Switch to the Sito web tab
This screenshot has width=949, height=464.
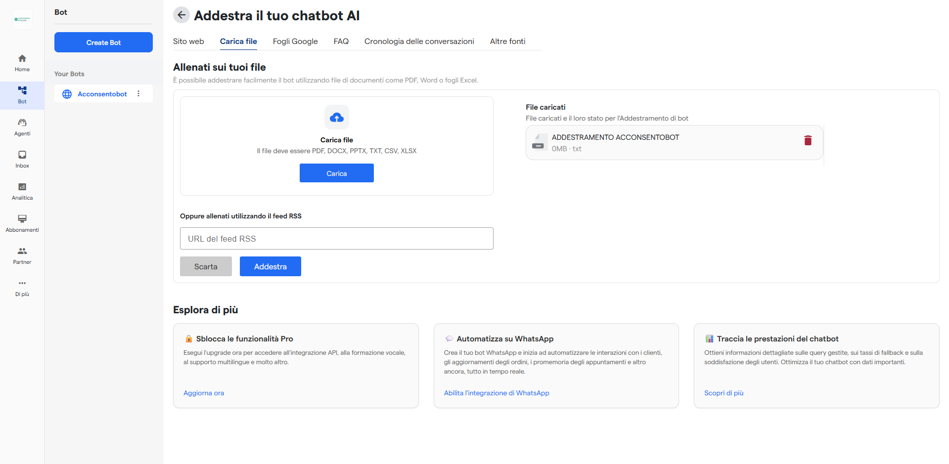pos(188,42)
